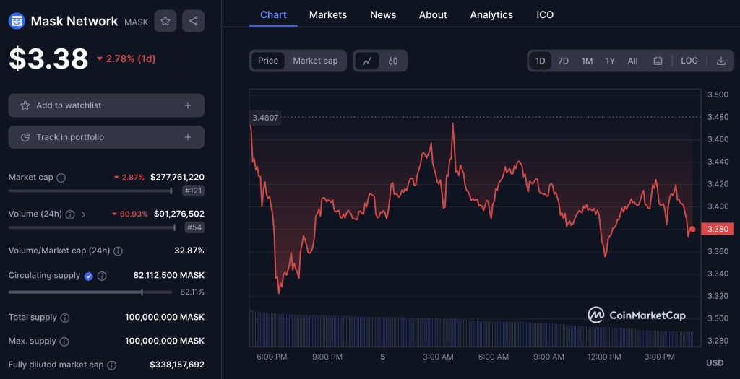This screenshot has height=379, width=740.
Task: Toggle LOG scale on chart
Action: (689, 61)
